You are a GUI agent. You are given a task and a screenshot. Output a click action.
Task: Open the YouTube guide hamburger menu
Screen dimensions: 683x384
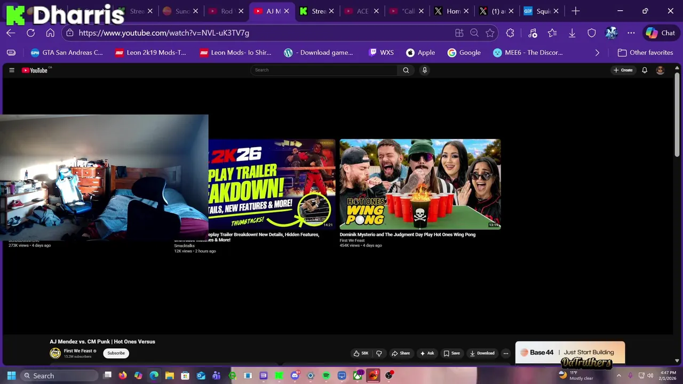[12, 70]
